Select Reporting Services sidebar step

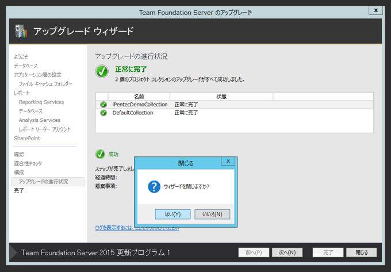click(41, 102)
